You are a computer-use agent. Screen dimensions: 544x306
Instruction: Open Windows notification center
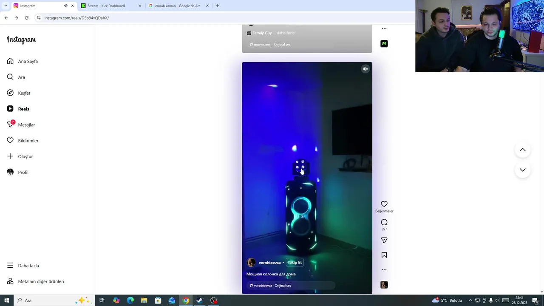[535, 300]
